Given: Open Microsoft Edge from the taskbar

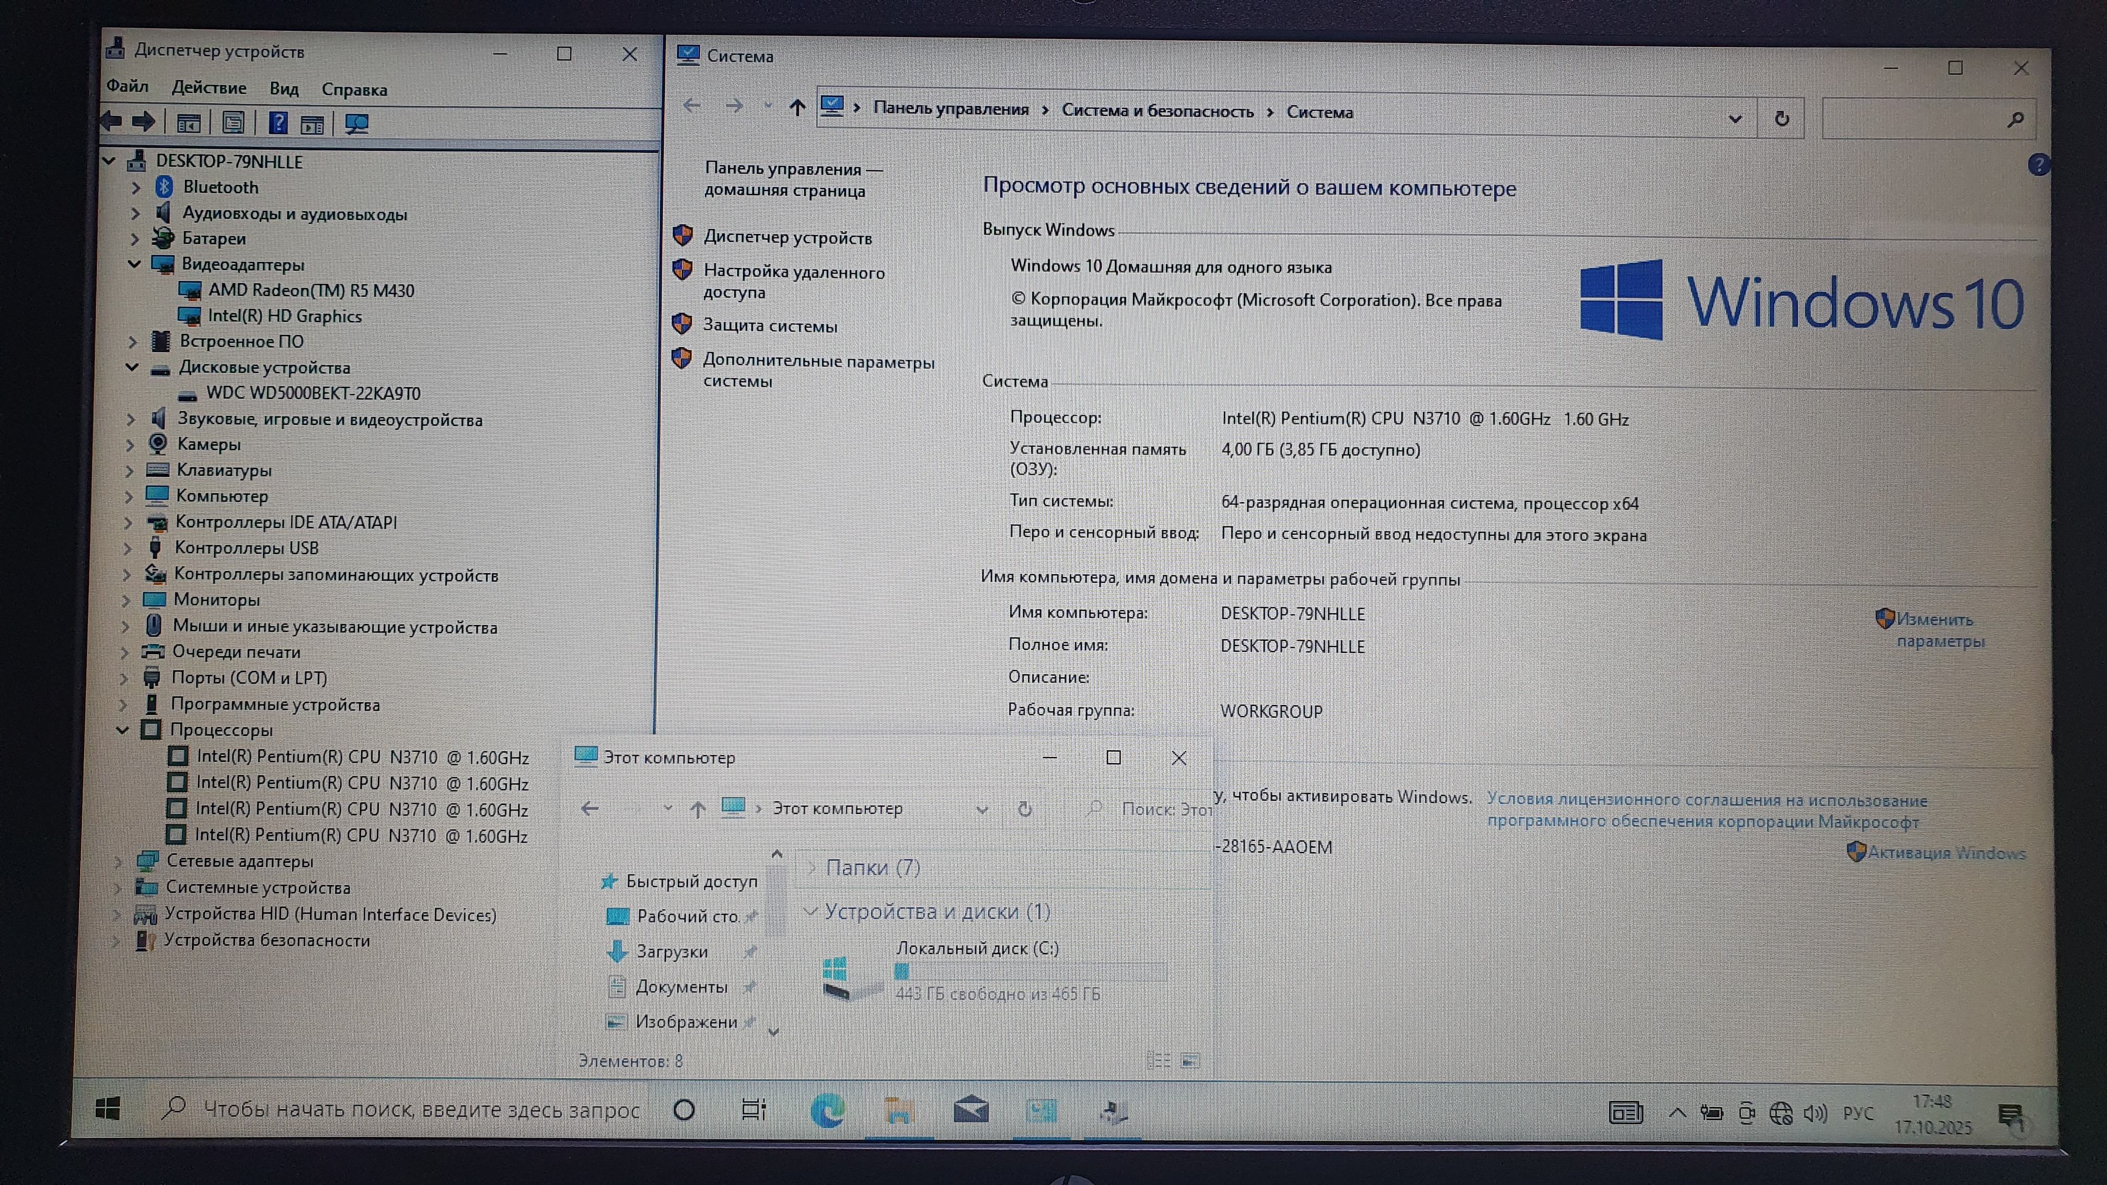Looking at the screenshot, I should (x=827, y=1111).
